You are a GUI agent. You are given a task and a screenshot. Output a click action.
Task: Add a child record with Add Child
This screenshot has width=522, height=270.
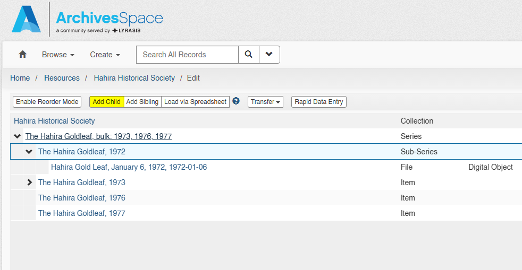106,102
